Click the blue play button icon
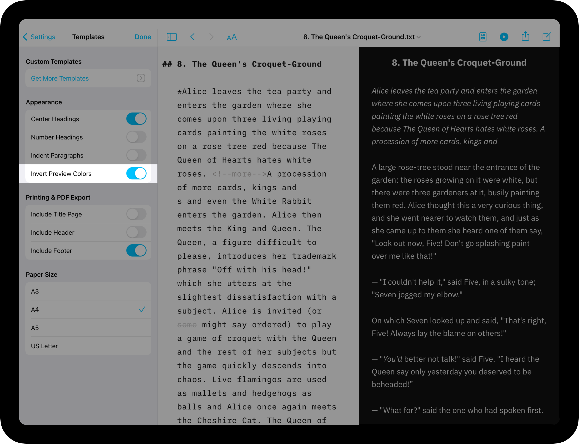The height and width of the screenshot is (444, 579). click(504, 37)
